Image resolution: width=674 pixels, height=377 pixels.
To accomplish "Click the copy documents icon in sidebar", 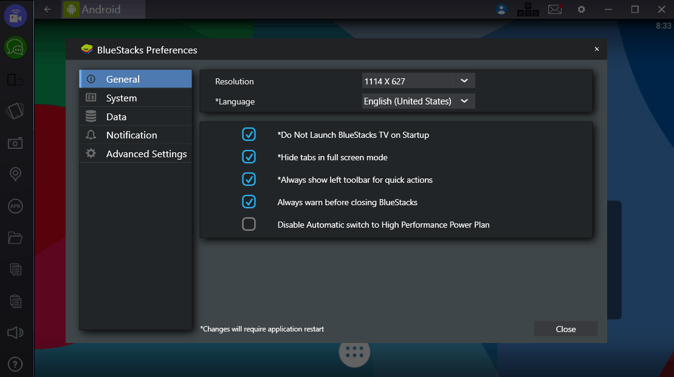I will [15, 269].
